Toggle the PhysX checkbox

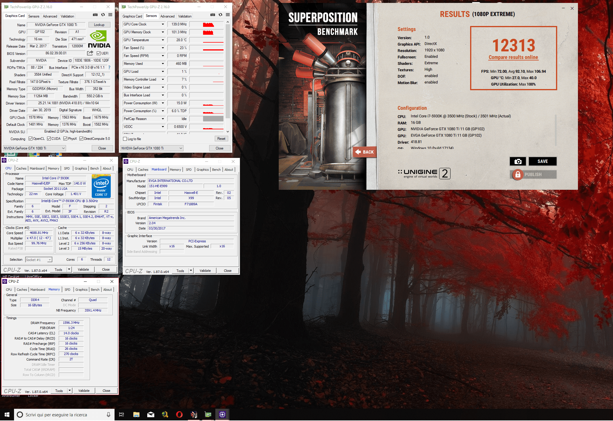tap(65, 139)
